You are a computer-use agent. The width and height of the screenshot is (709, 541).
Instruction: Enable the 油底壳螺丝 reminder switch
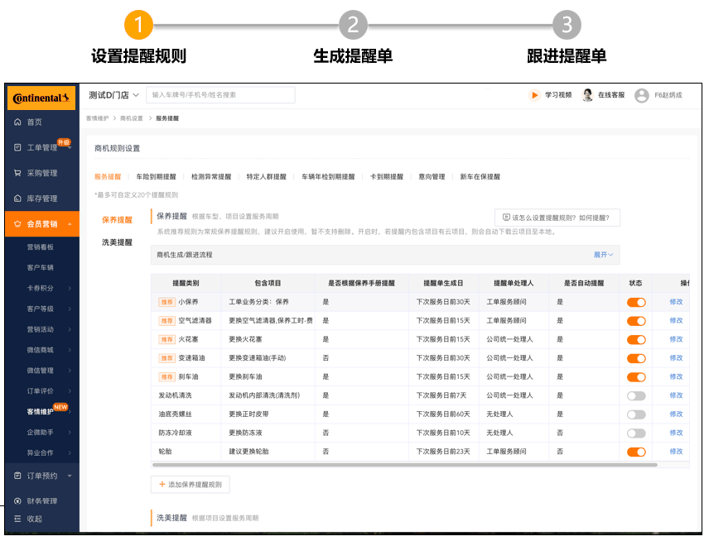tap(636, 414)
